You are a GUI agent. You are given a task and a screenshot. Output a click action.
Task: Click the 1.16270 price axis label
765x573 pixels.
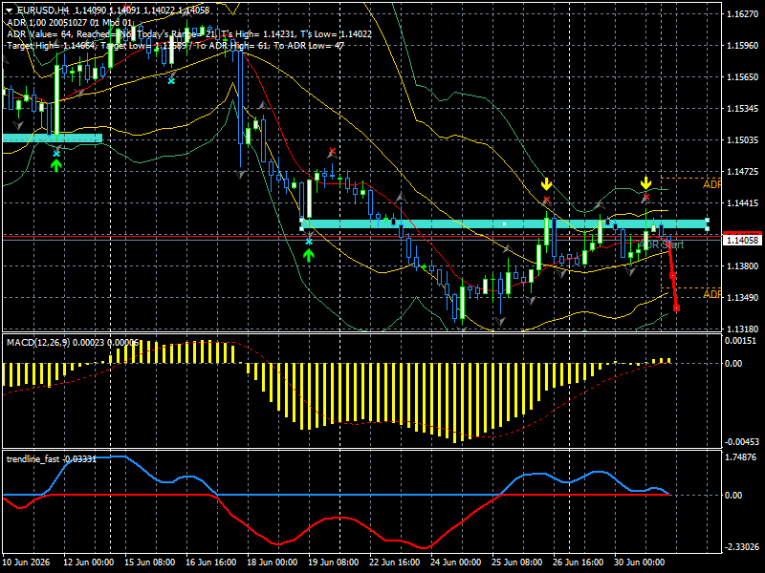click(x=743, y=13)
